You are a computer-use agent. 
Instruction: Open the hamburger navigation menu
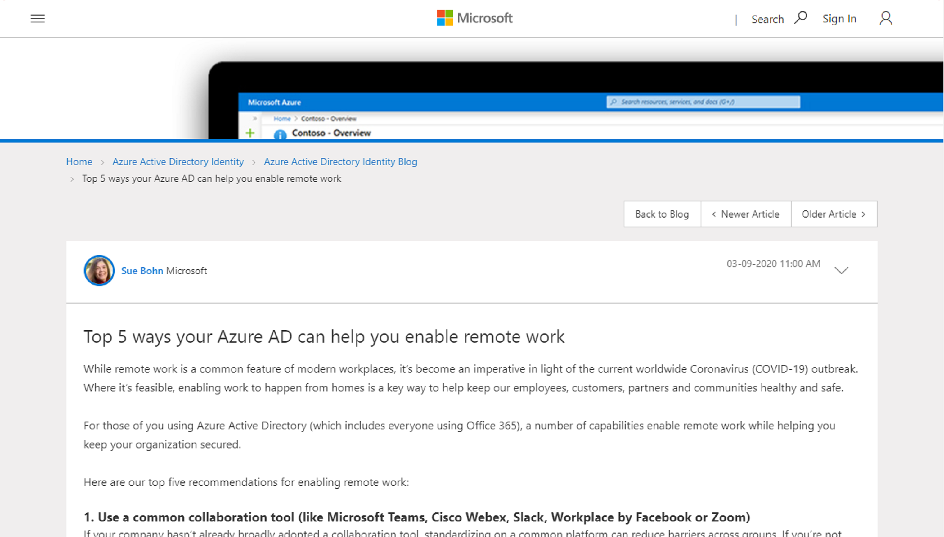point(38,18)
